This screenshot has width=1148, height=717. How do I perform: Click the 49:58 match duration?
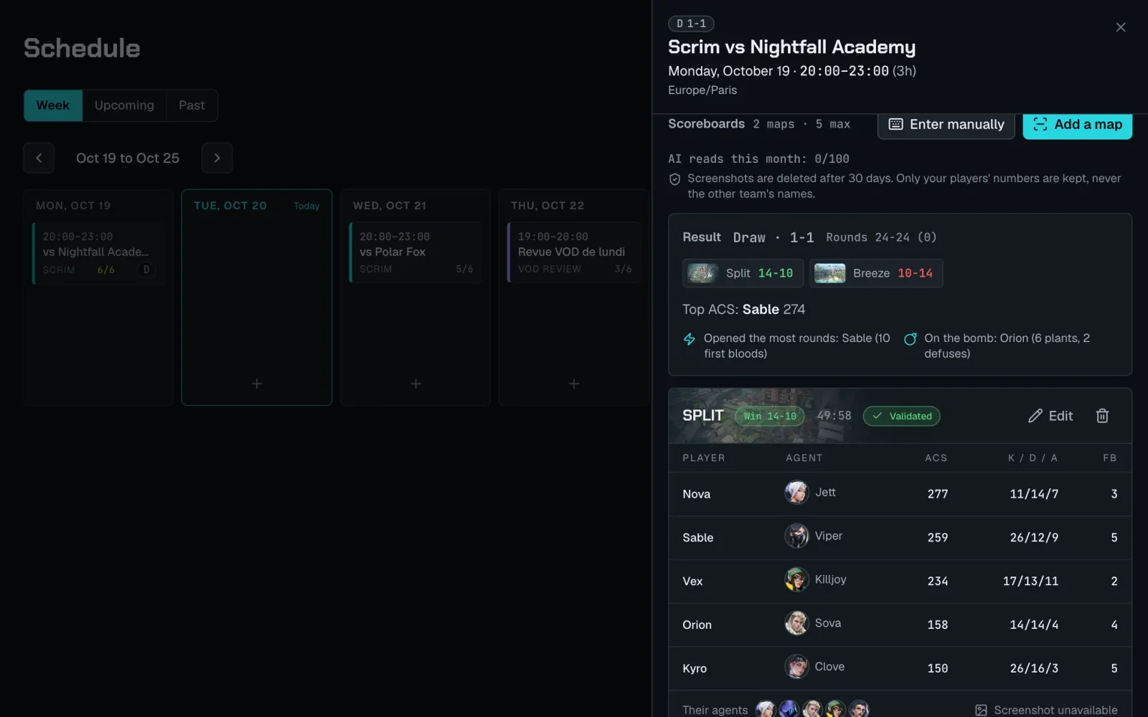pyautogui.click(x=834, y=416)
